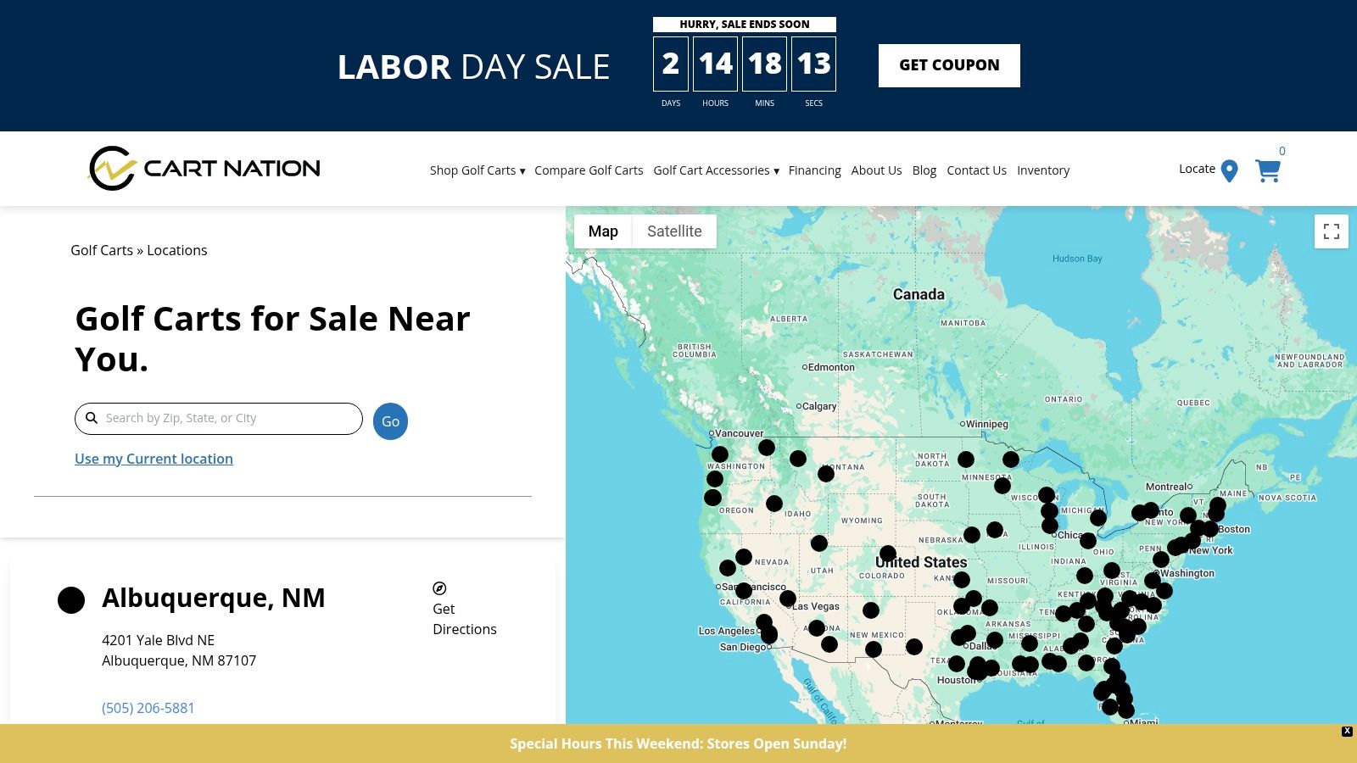Click the Albuquerque location black dot marker

click(x=71, y=600)
